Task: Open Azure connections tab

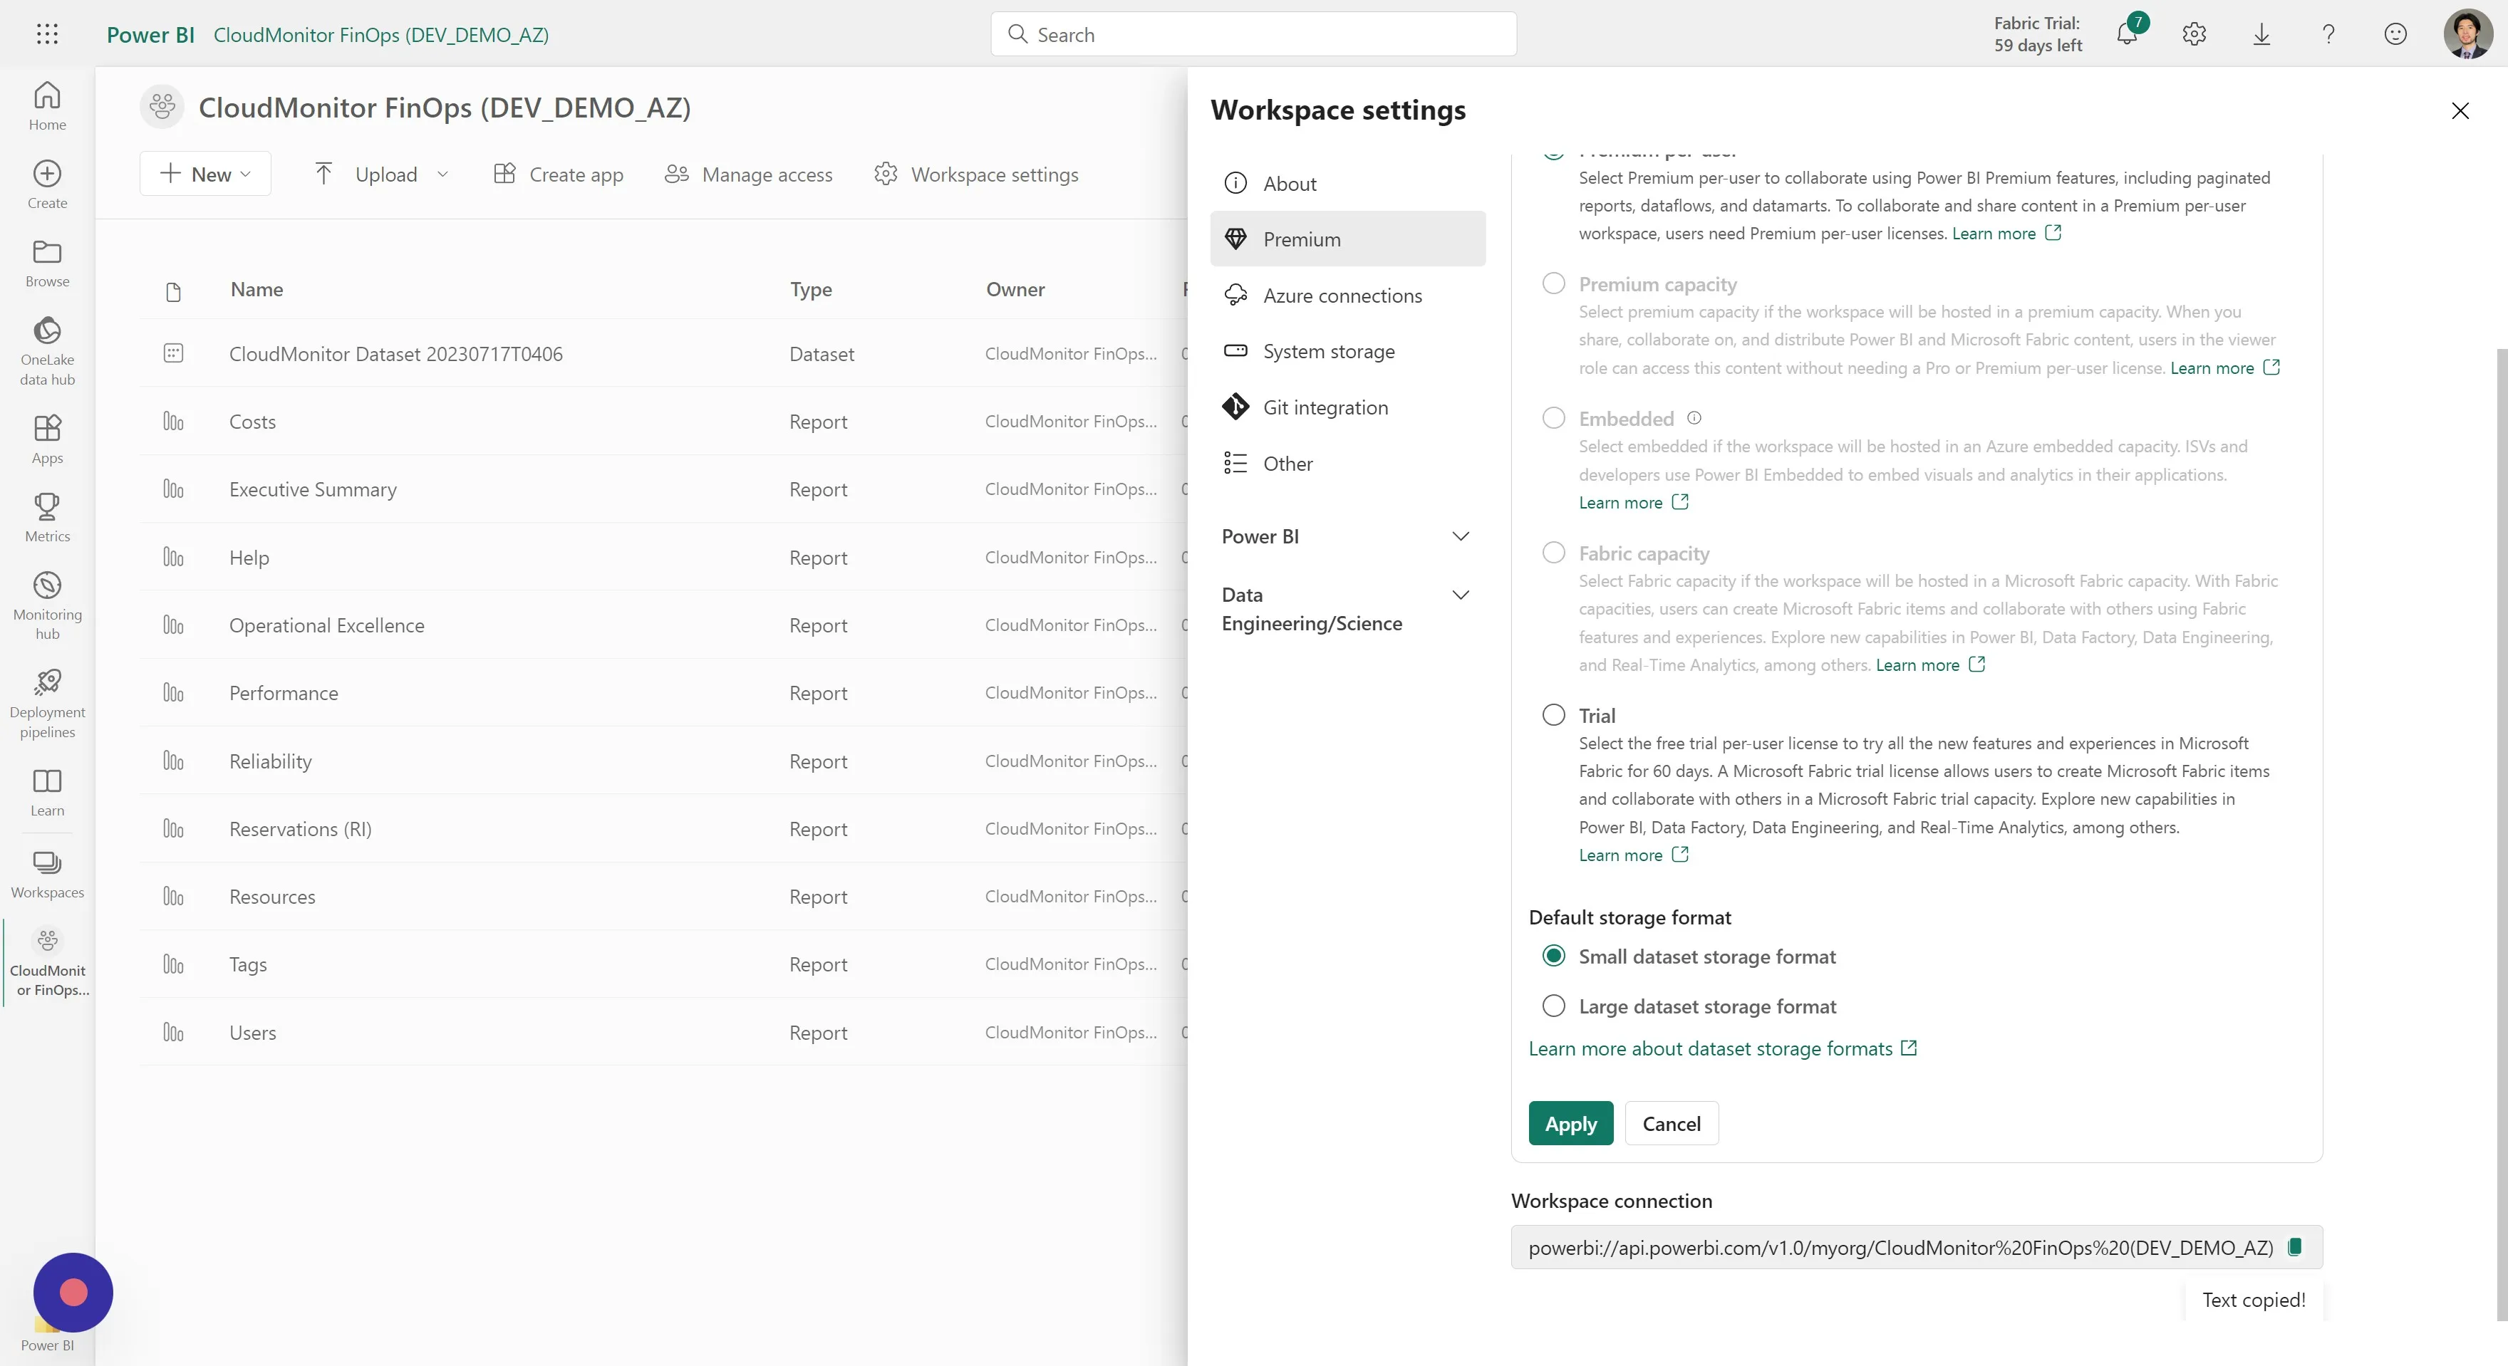Action: pos(1347,295)
